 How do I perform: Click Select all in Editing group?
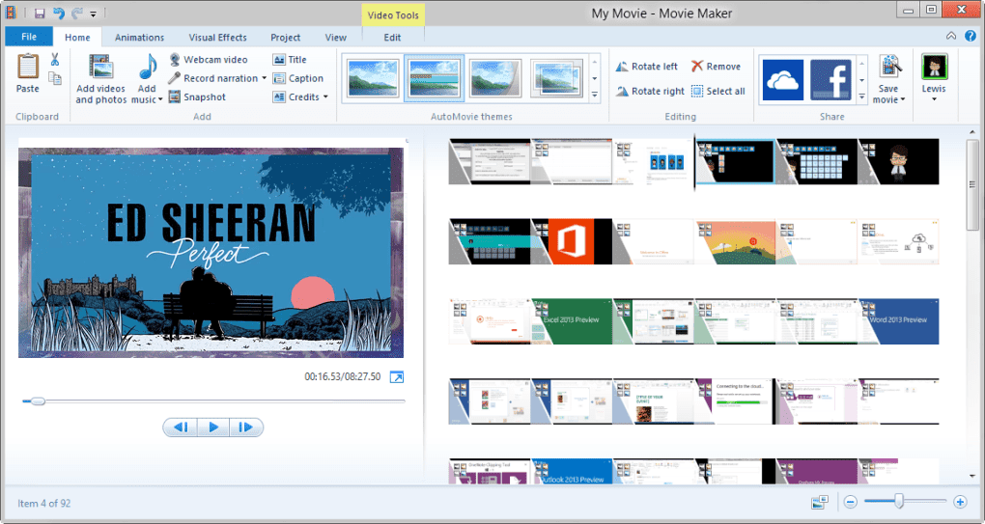(x=718, y=91)
